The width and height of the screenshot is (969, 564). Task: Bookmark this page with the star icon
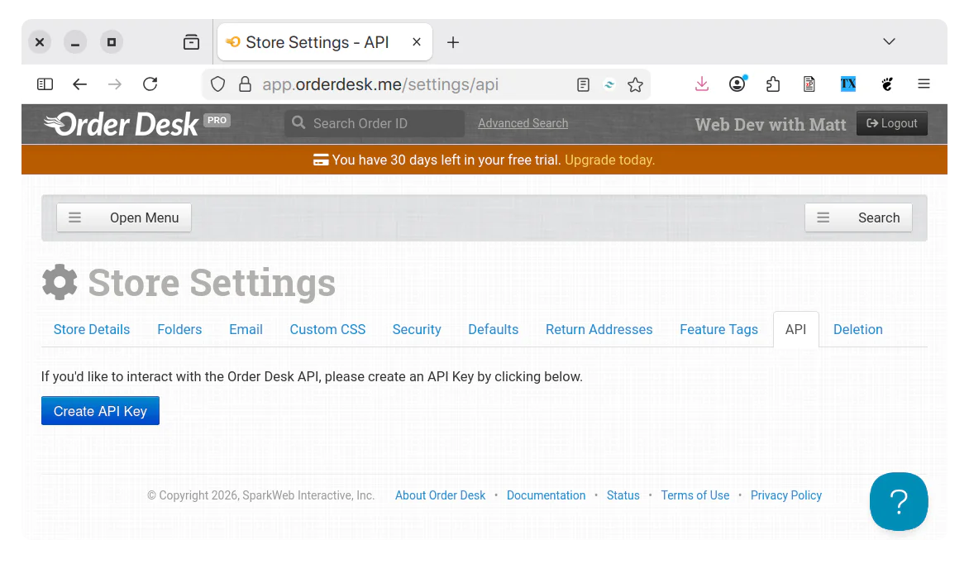pos(636,84)
